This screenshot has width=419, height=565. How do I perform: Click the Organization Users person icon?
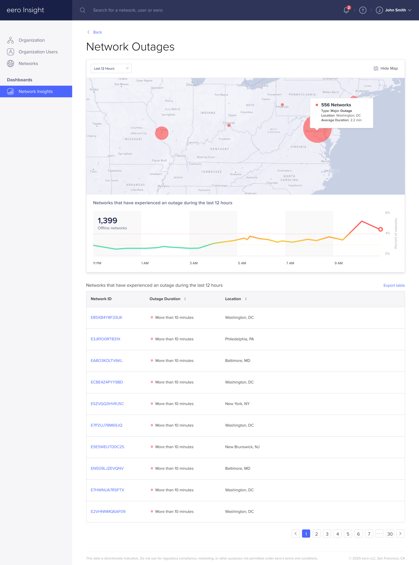click(10, 52)
